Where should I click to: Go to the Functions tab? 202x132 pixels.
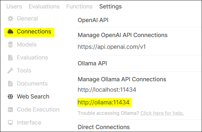79,7
